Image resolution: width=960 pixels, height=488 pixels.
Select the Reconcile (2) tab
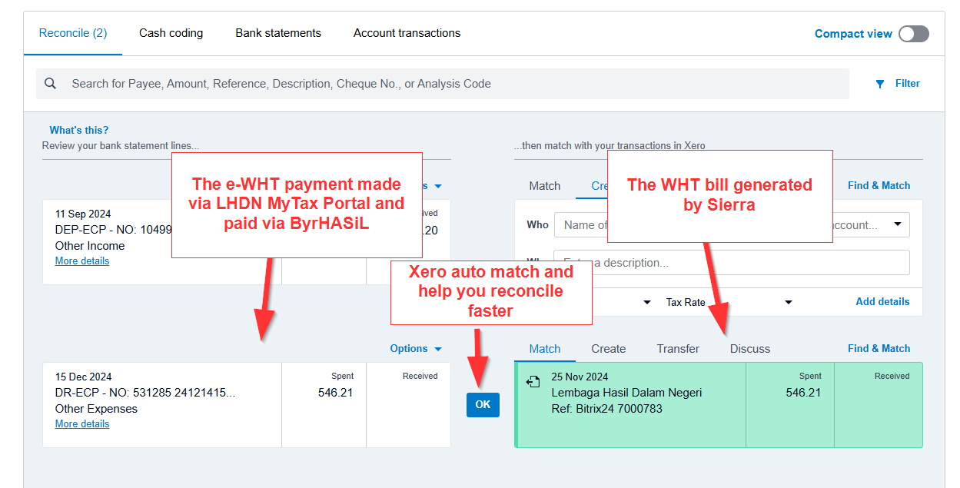[73, 33]
